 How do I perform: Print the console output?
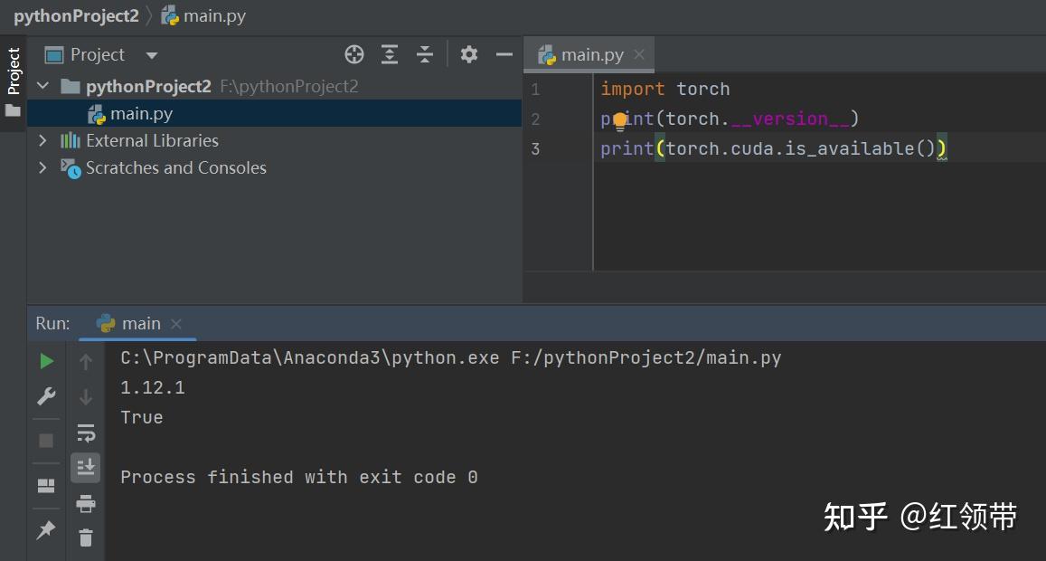point(86,503)
